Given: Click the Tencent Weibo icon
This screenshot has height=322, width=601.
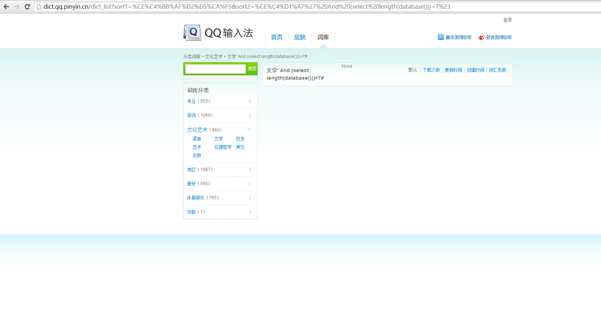Looking at the screenshot, I should point(441,37).
